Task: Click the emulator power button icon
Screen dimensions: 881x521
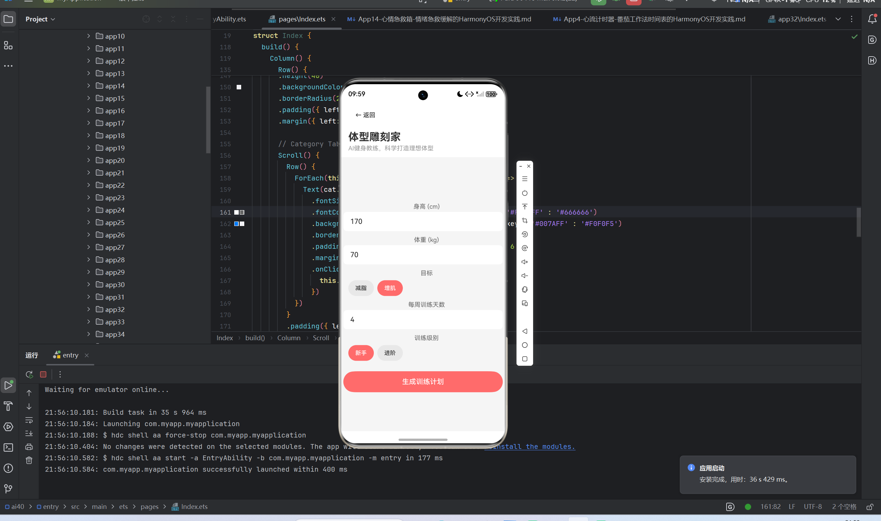Action: tap(524, 193)
